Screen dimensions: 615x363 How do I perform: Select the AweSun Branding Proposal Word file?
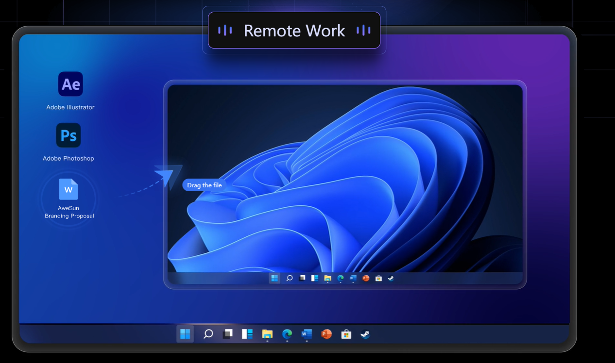(x=68, y=189)
